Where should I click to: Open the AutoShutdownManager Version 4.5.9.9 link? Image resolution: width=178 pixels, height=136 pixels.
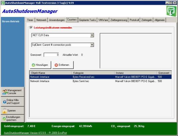pyautogui.click(x=35, y=133)
